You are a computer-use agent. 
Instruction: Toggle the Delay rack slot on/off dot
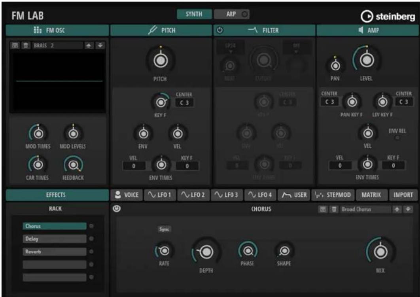pos(91,238)
